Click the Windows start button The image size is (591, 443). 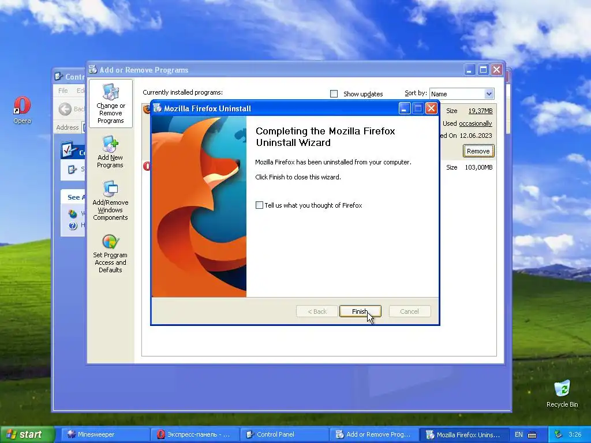pyautogui.click(x=27, y=434)
